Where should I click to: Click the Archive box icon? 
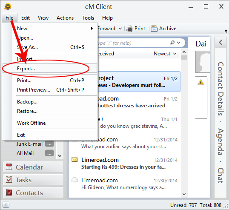pyautogui.click(x=154, y=29)
